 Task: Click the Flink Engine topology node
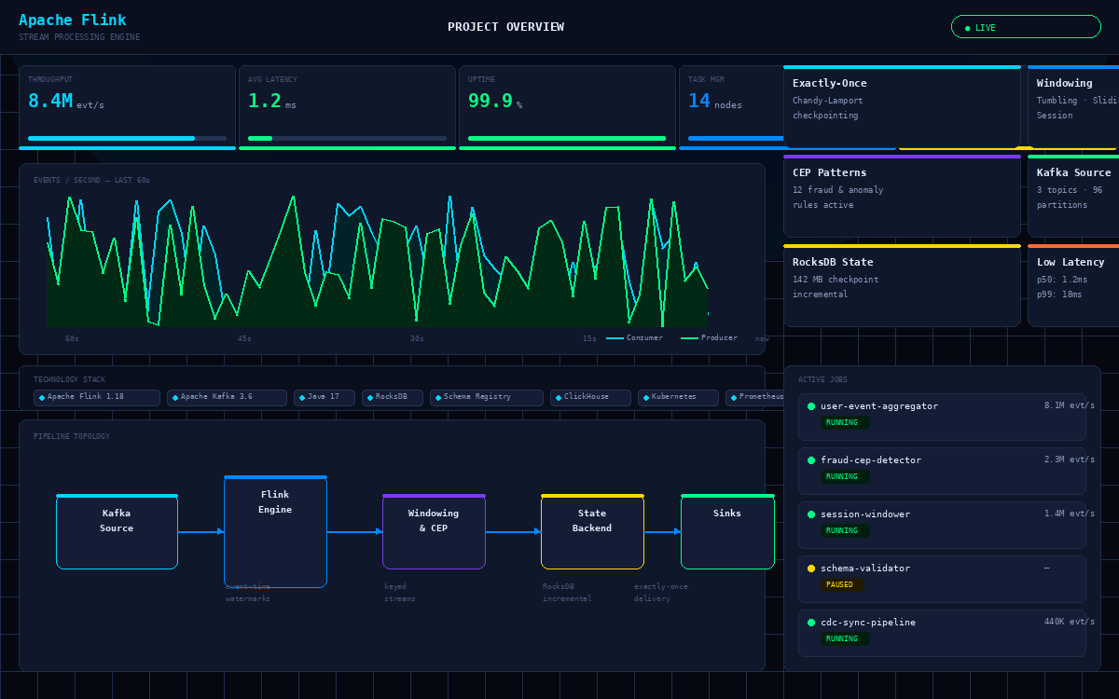pos(275,531)
